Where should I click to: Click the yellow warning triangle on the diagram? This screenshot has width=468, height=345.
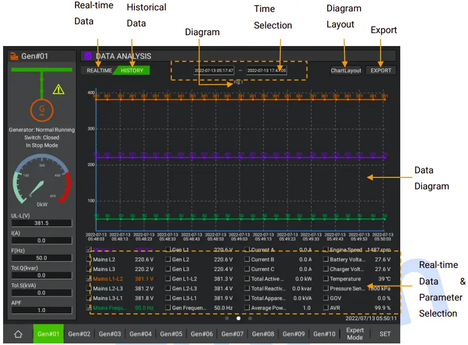click(x=58, y=88)
